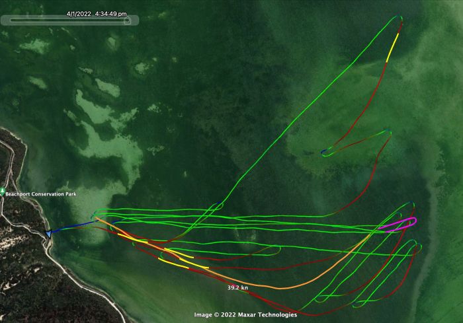The height and width of the screenshot is (323, 463).
Task: Select the magenta loop track segment
Action: [x=398, y=224]
